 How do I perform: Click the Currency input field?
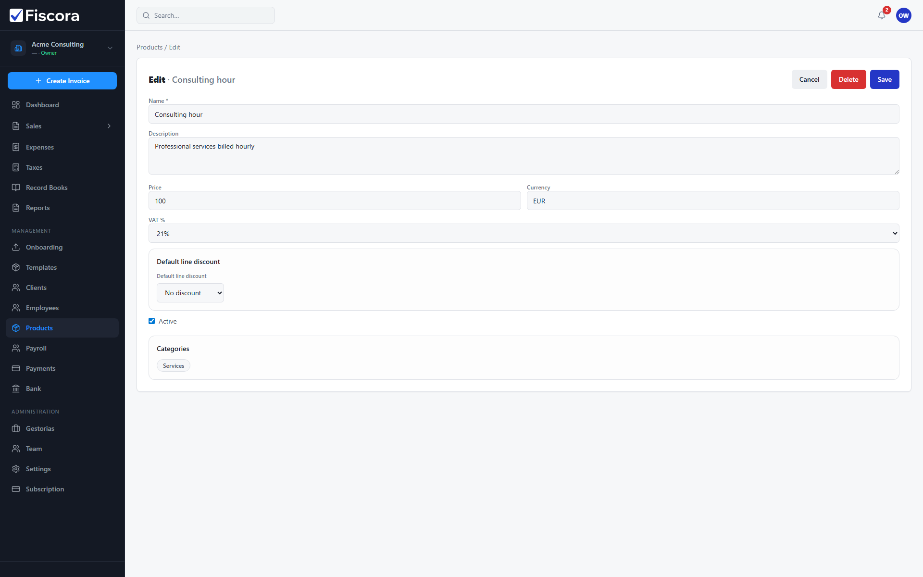(713, 201)
